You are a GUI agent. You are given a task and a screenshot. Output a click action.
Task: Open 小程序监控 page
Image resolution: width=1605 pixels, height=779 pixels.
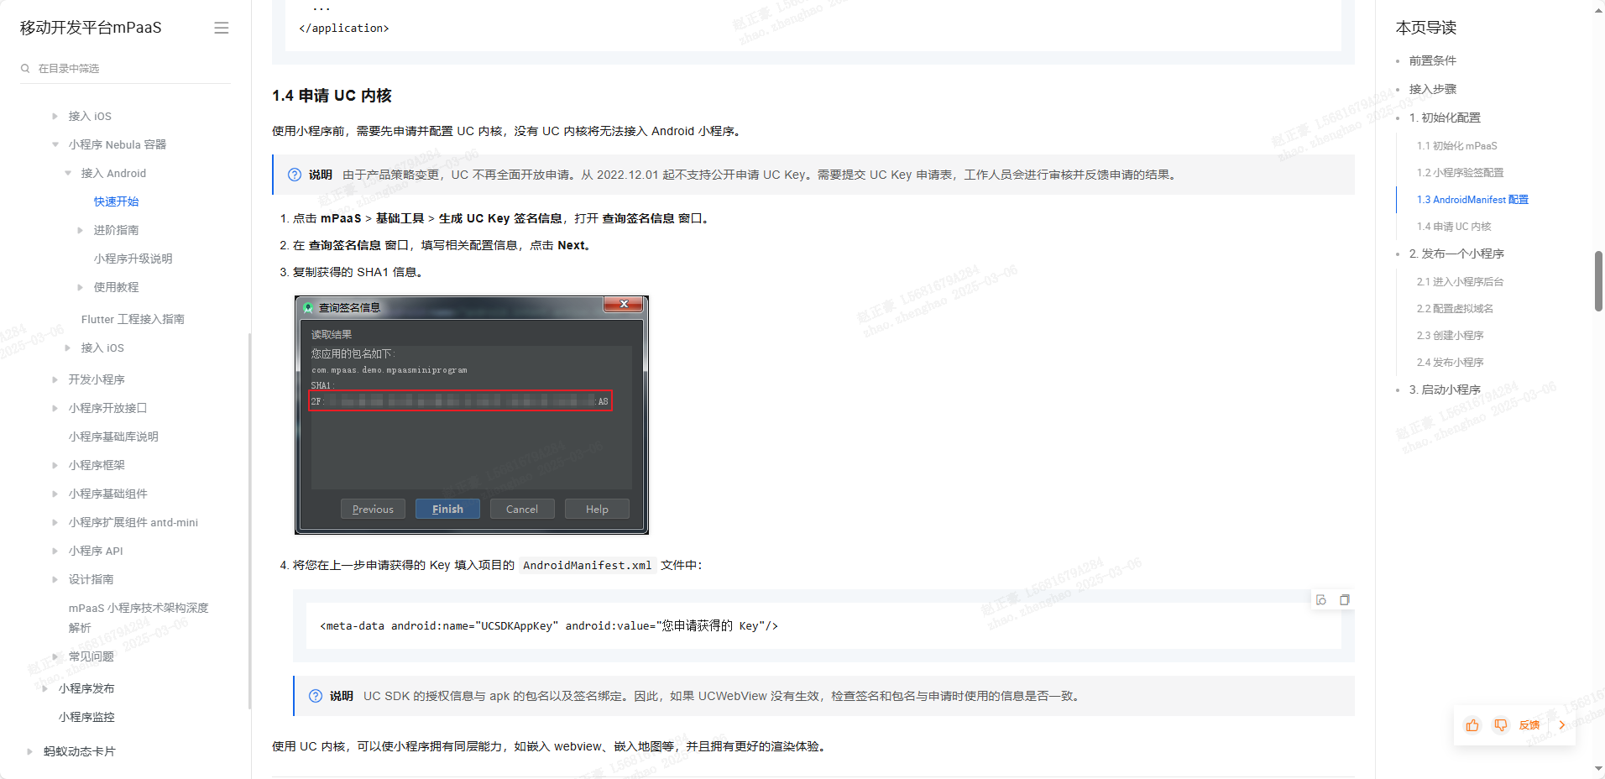pyautogui.click(x=86, y=717)
